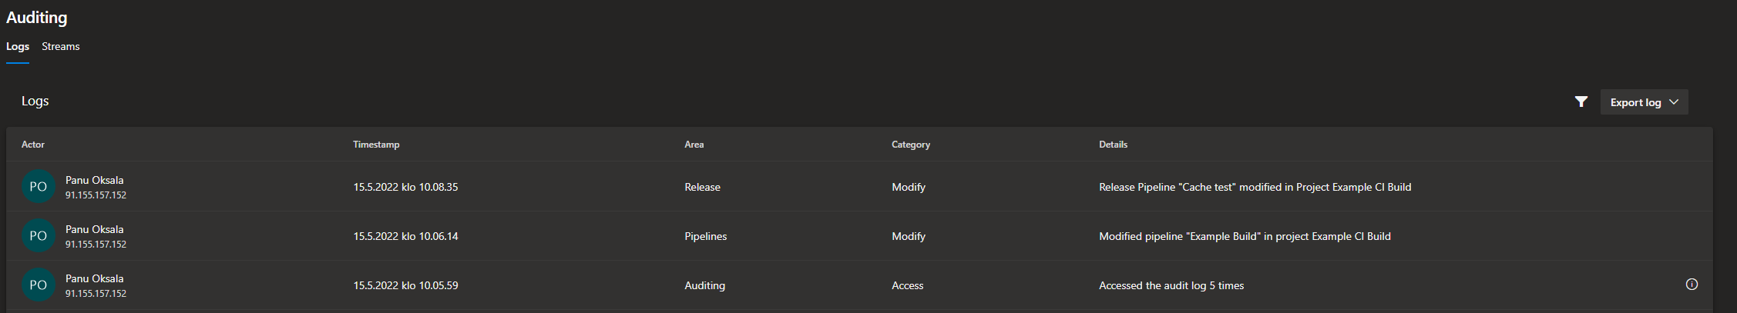Viewport: 1737px width, 313px height.
Task: Select the Logs tab
Action: [18, 47]
